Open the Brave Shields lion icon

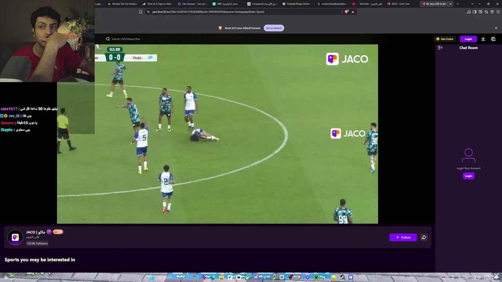(x=346, y=12)
